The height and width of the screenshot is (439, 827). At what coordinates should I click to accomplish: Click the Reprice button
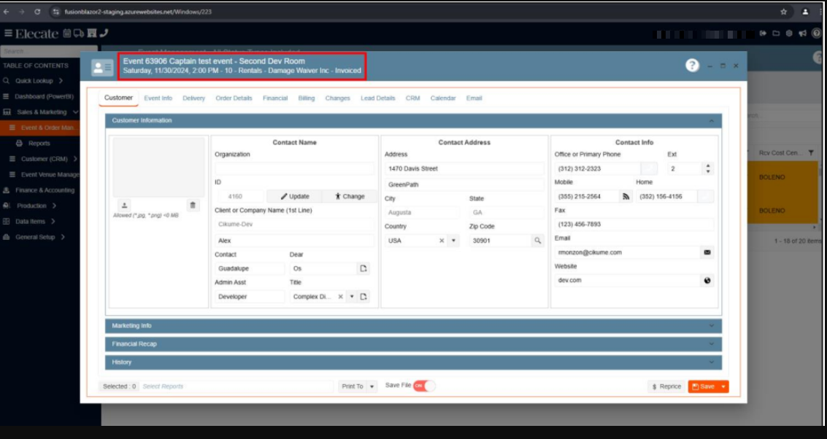pyautogui.click(x=666, y=386)
